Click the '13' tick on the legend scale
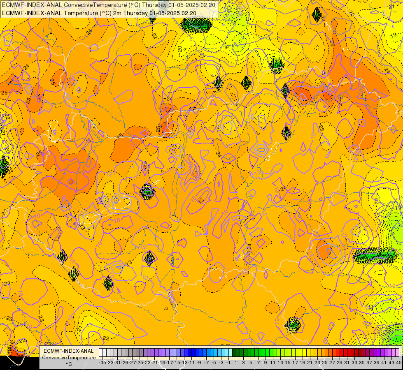403x370 pixels. click(280, 363)
